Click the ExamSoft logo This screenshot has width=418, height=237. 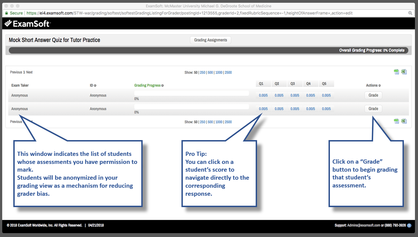pos(27,24)
